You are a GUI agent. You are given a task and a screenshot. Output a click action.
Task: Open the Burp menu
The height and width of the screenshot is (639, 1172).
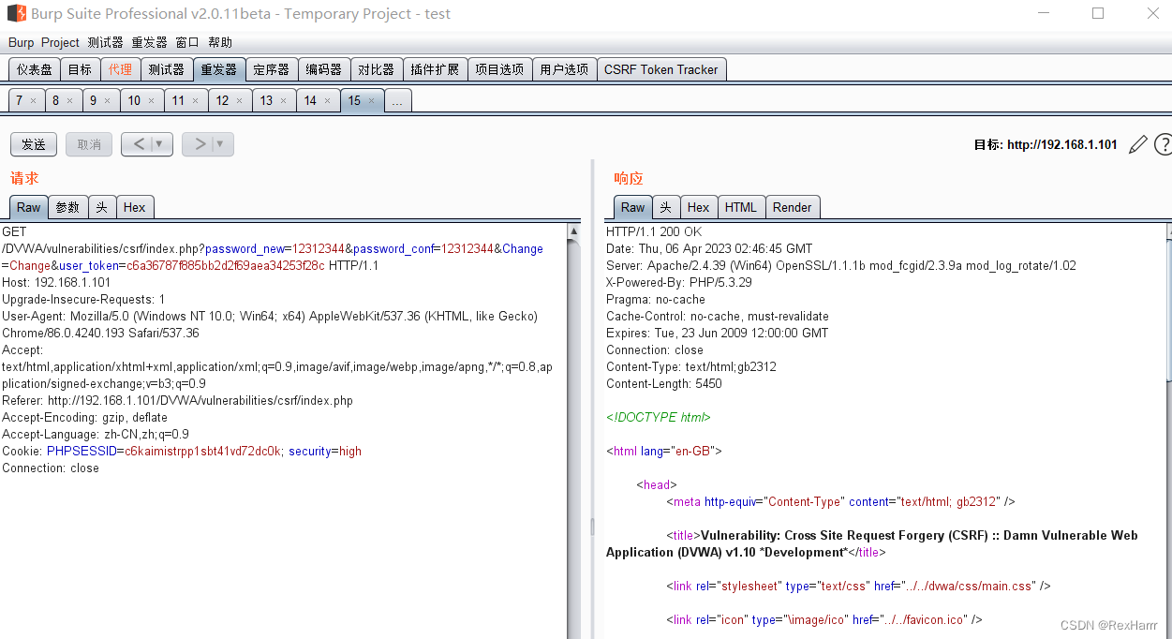click(x=21, y=42)
